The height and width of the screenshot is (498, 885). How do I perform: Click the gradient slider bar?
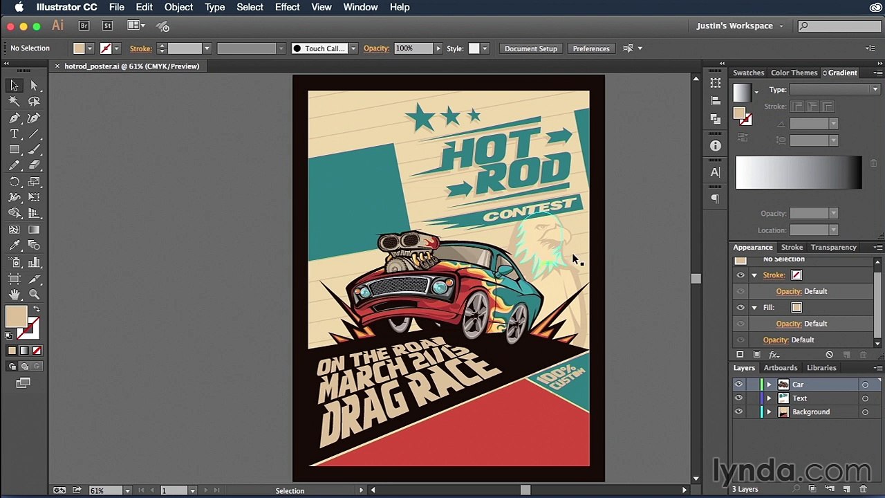[798, 173]
